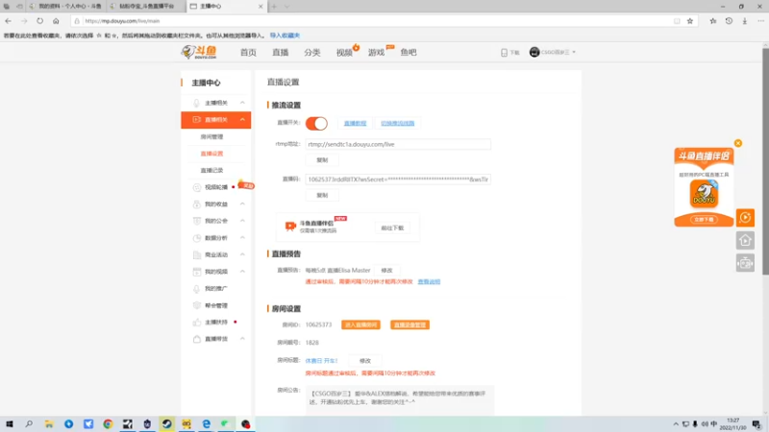Viewport: 769px width, 432px height.
Task: Click the browser back arrow
Action: (x=9, y=21)
